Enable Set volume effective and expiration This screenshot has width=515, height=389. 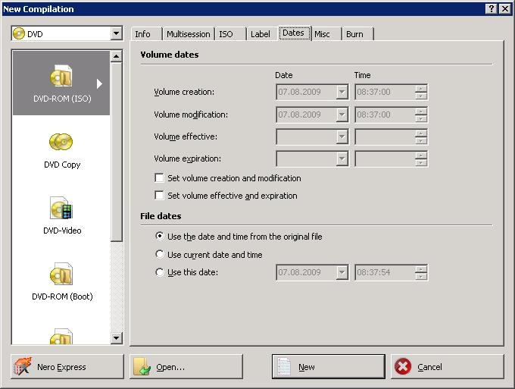coord(159,196)
